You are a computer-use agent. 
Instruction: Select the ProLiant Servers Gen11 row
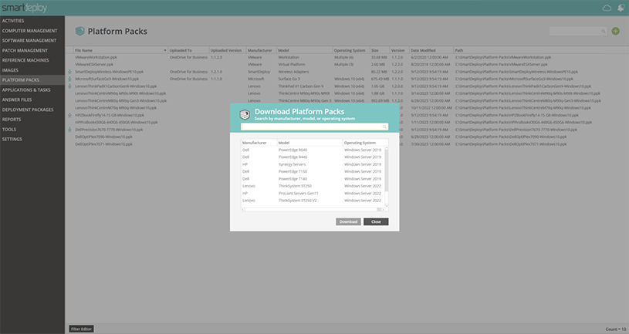313,194
